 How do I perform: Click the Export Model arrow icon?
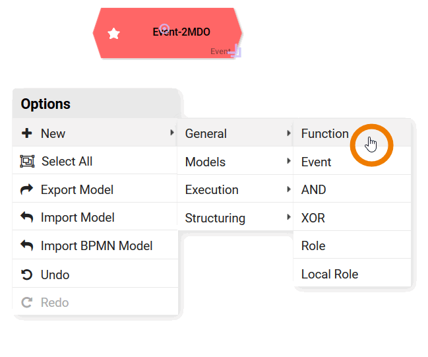click(27, 189)
